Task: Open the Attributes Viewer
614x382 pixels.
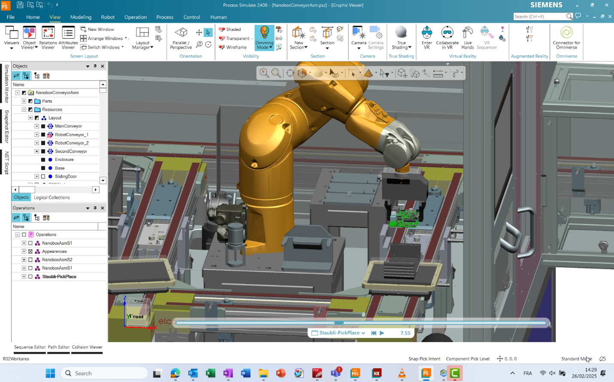Action: (x=68, y=37)
